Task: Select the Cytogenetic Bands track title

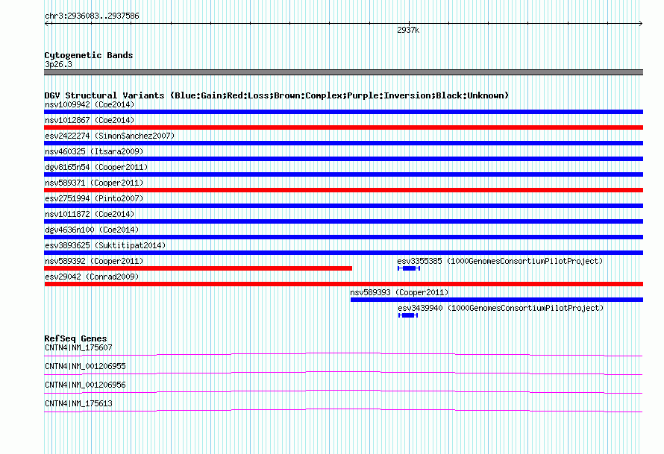Action: coord(89,55)
